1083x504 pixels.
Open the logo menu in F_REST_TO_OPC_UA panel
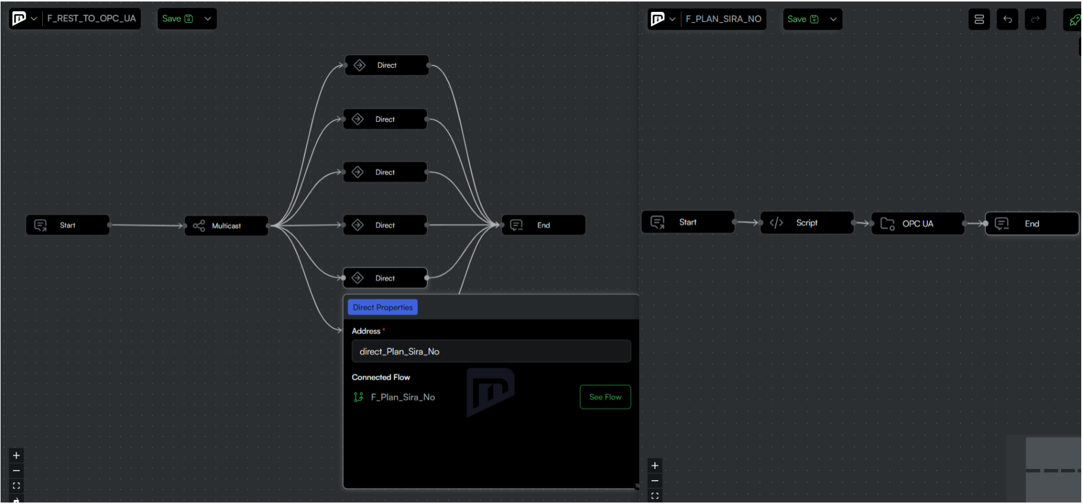pyautogui.click(x=19, y=18)
